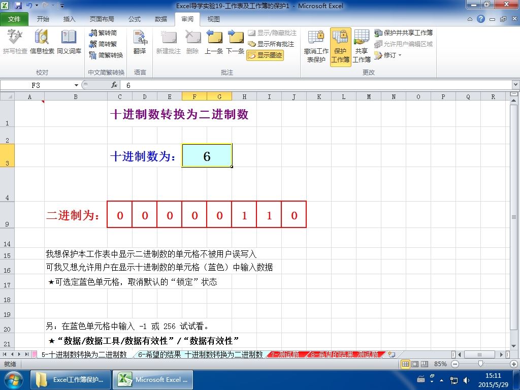Open Track Changes (修订) dropdown

[x=388, y=55]
